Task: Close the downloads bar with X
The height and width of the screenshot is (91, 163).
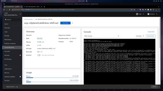Action: click(159, 87)
